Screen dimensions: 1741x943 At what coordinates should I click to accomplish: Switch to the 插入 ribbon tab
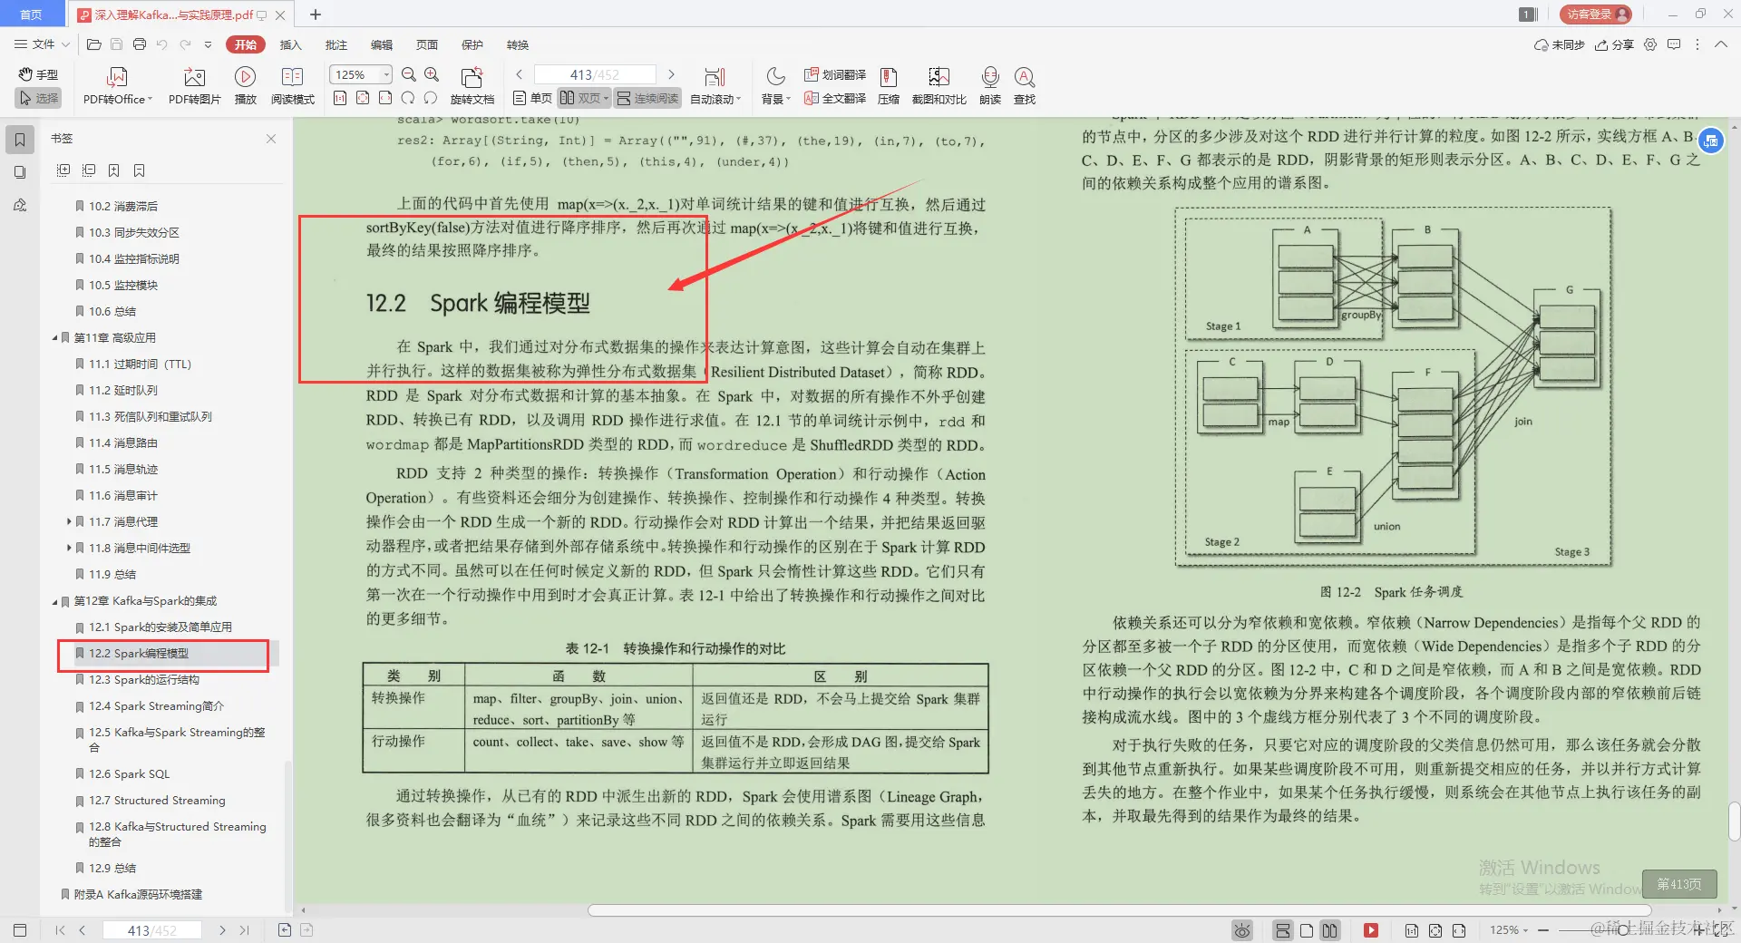point(290,44)
